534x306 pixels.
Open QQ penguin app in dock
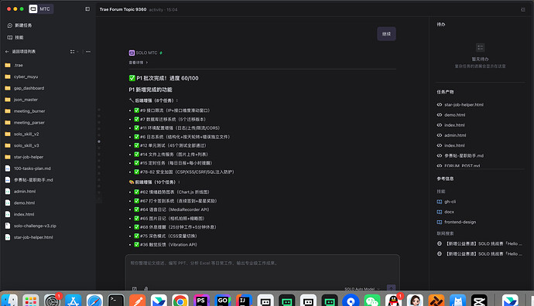394,301
